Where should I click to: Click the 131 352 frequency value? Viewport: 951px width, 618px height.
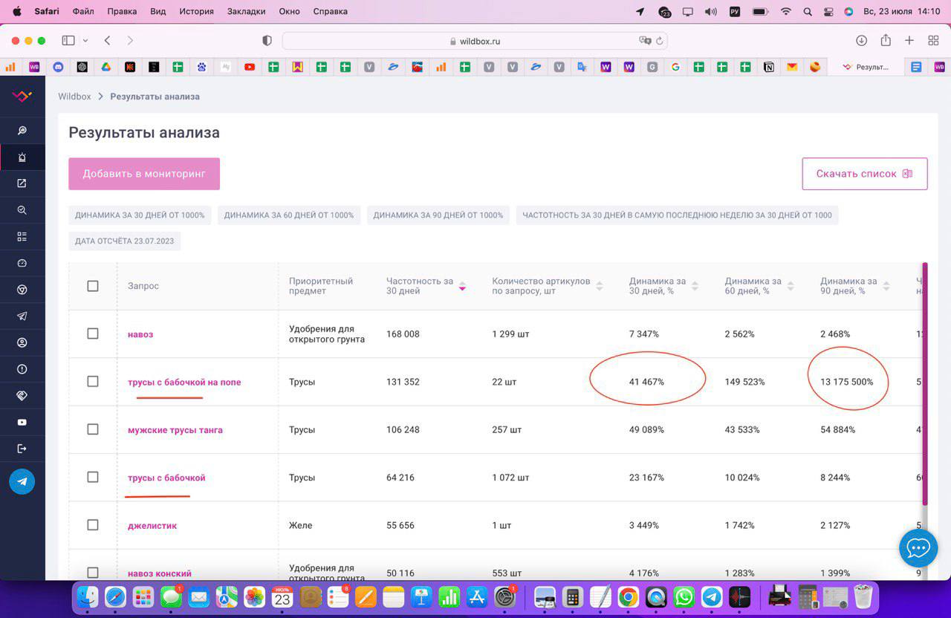(x=403, y=382)
